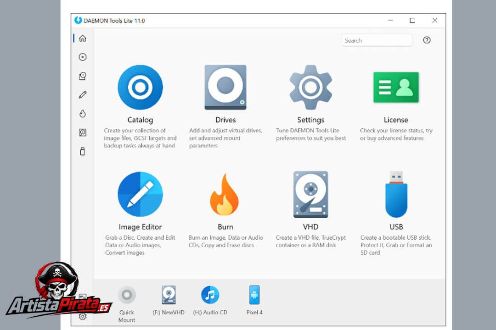The height and width of the screenshot is (330, 496).
Task: Click the "(H:) Audio CD" label
Action: click(x=210, y=312)
